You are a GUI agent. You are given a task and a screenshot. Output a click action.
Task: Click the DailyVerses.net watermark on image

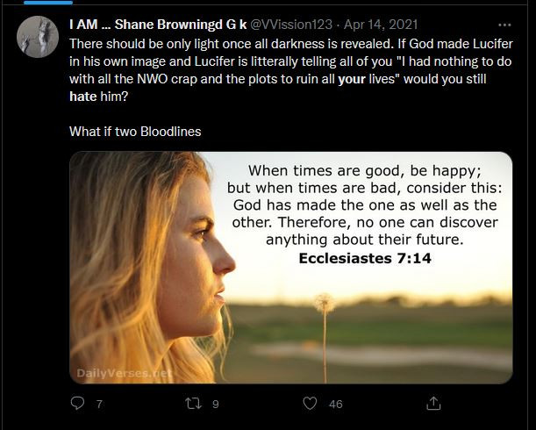[x=125, y=374]
